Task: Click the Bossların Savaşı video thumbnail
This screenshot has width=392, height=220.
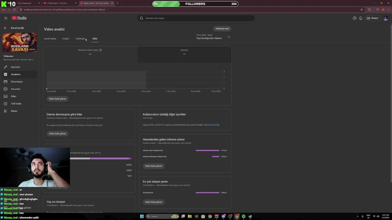Action: point(20,42)
